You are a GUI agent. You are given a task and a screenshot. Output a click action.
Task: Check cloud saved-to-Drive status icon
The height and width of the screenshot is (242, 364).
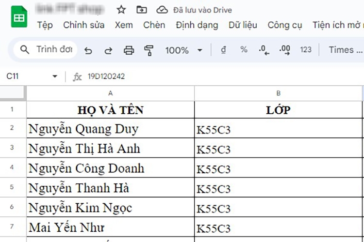pos(162,10)
